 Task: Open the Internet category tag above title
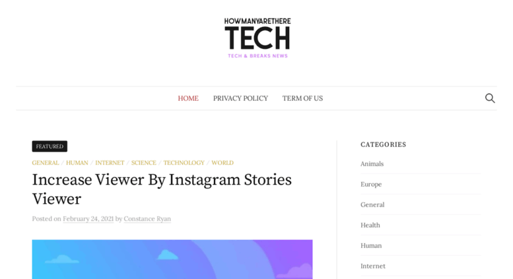[110, 163]
